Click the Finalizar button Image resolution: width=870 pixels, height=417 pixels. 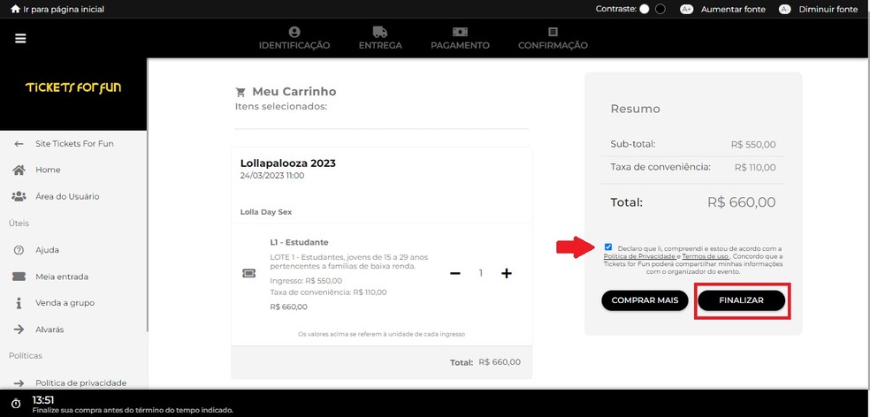click(741, 300)
